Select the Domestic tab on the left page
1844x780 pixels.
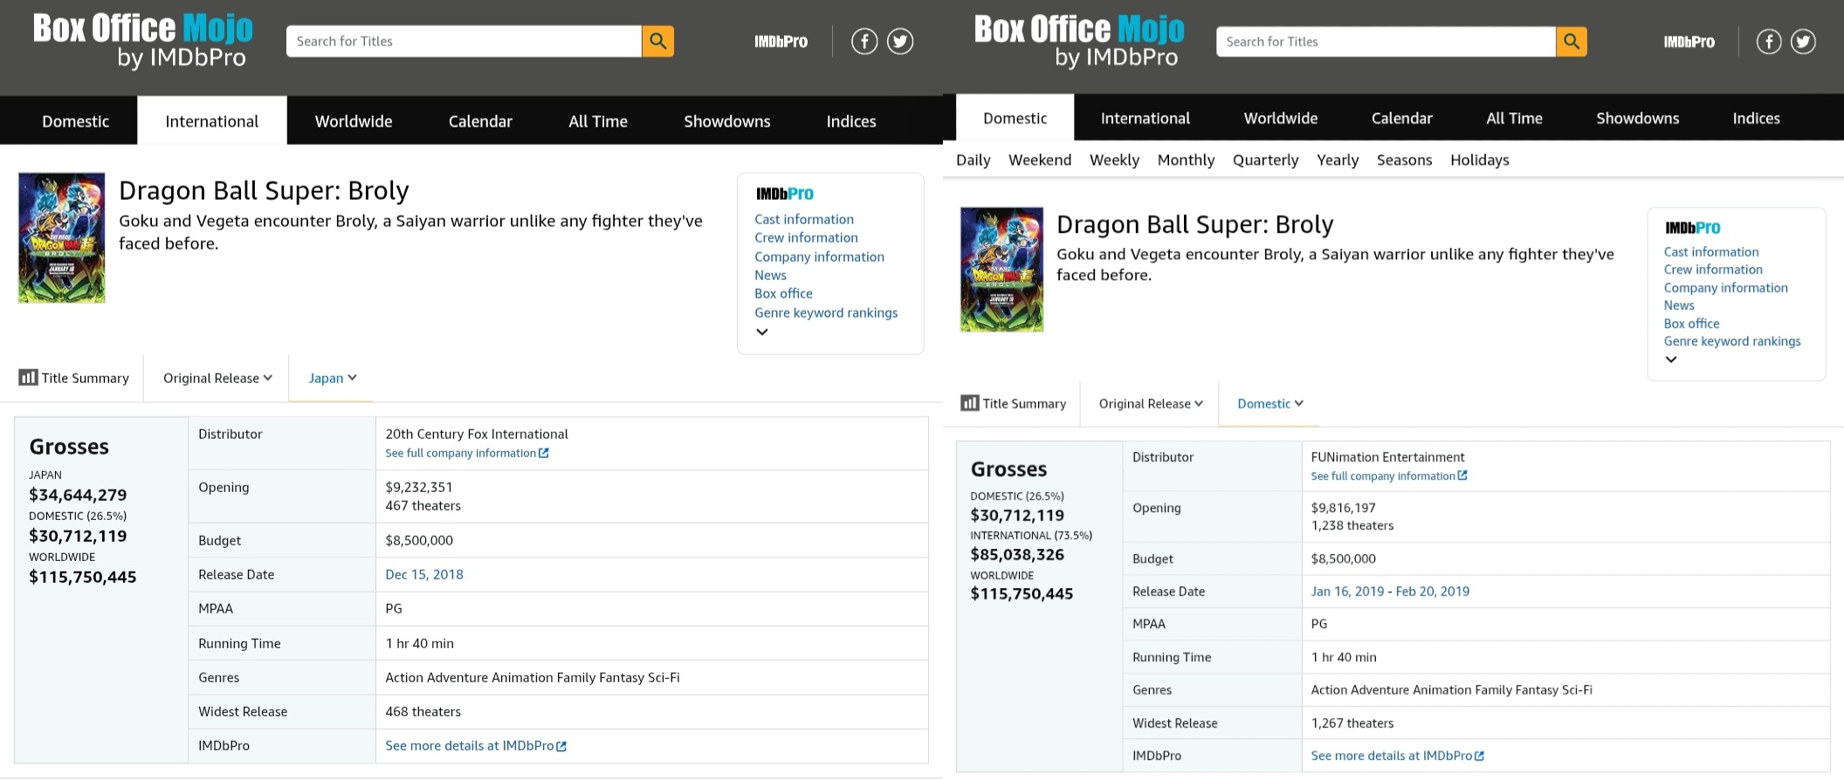pyautogui.click(x=76, y=120)
